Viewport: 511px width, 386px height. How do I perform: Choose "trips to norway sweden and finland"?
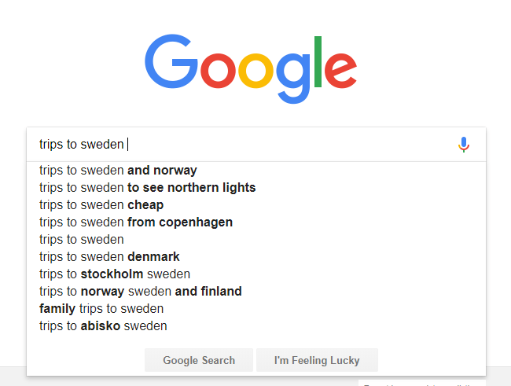point(141,292)
